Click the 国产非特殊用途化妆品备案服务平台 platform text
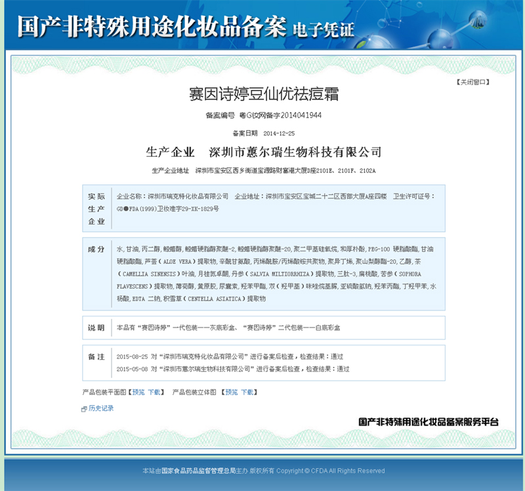Viewport: 525px width, 491px height. pos(429,422)
